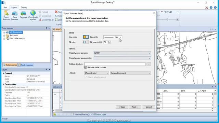Click the Separate ribbon icon
The image size is (219, 123).
24,15
